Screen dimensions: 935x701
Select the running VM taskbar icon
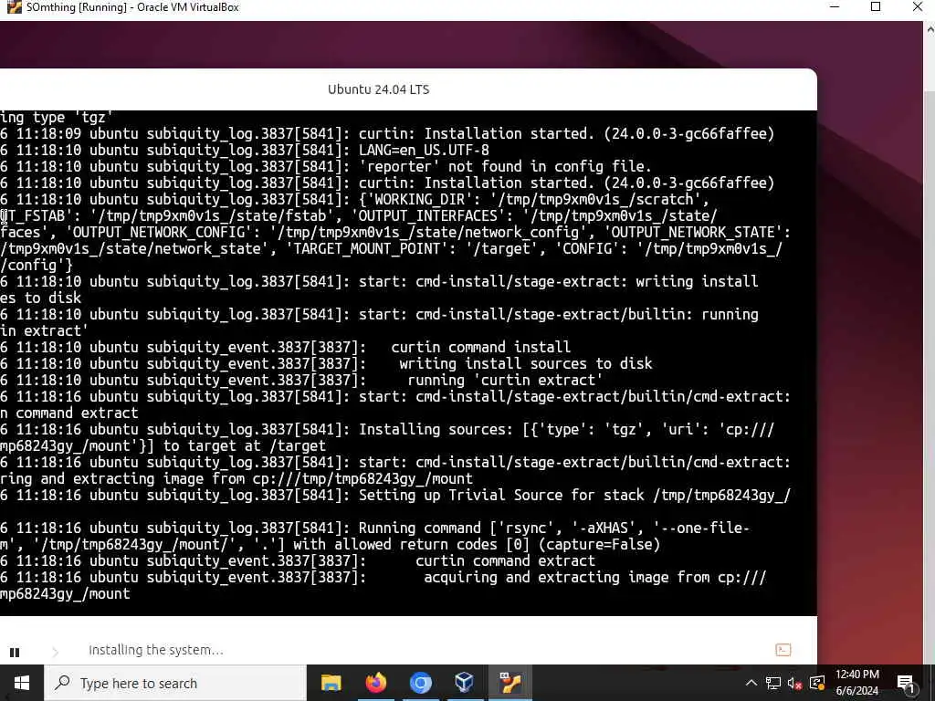510,683
